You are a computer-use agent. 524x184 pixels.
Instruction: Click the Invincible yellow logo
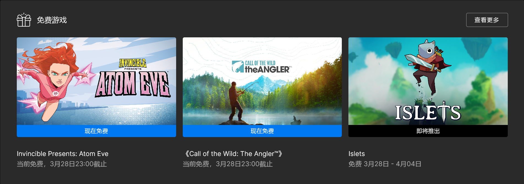click(133, 63)
